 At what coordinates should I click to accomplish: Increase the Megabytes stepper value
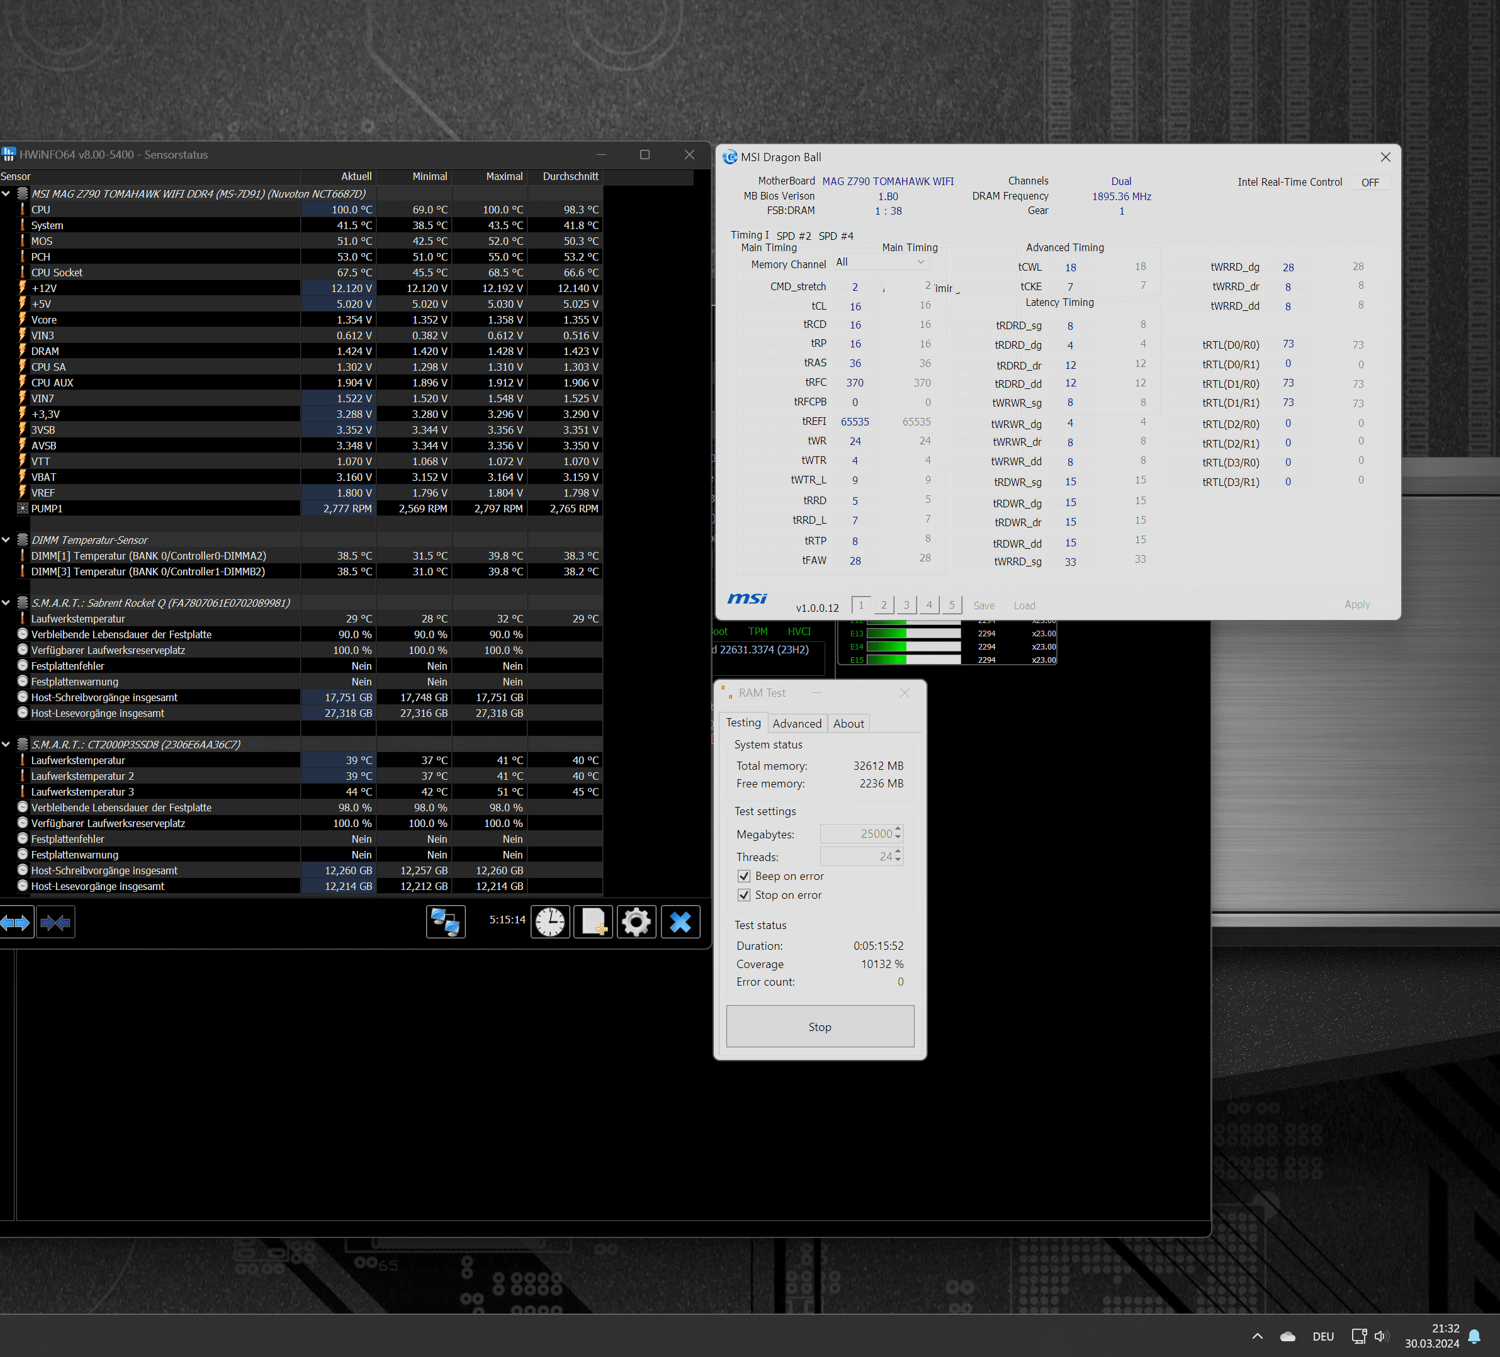pos(898,830)
